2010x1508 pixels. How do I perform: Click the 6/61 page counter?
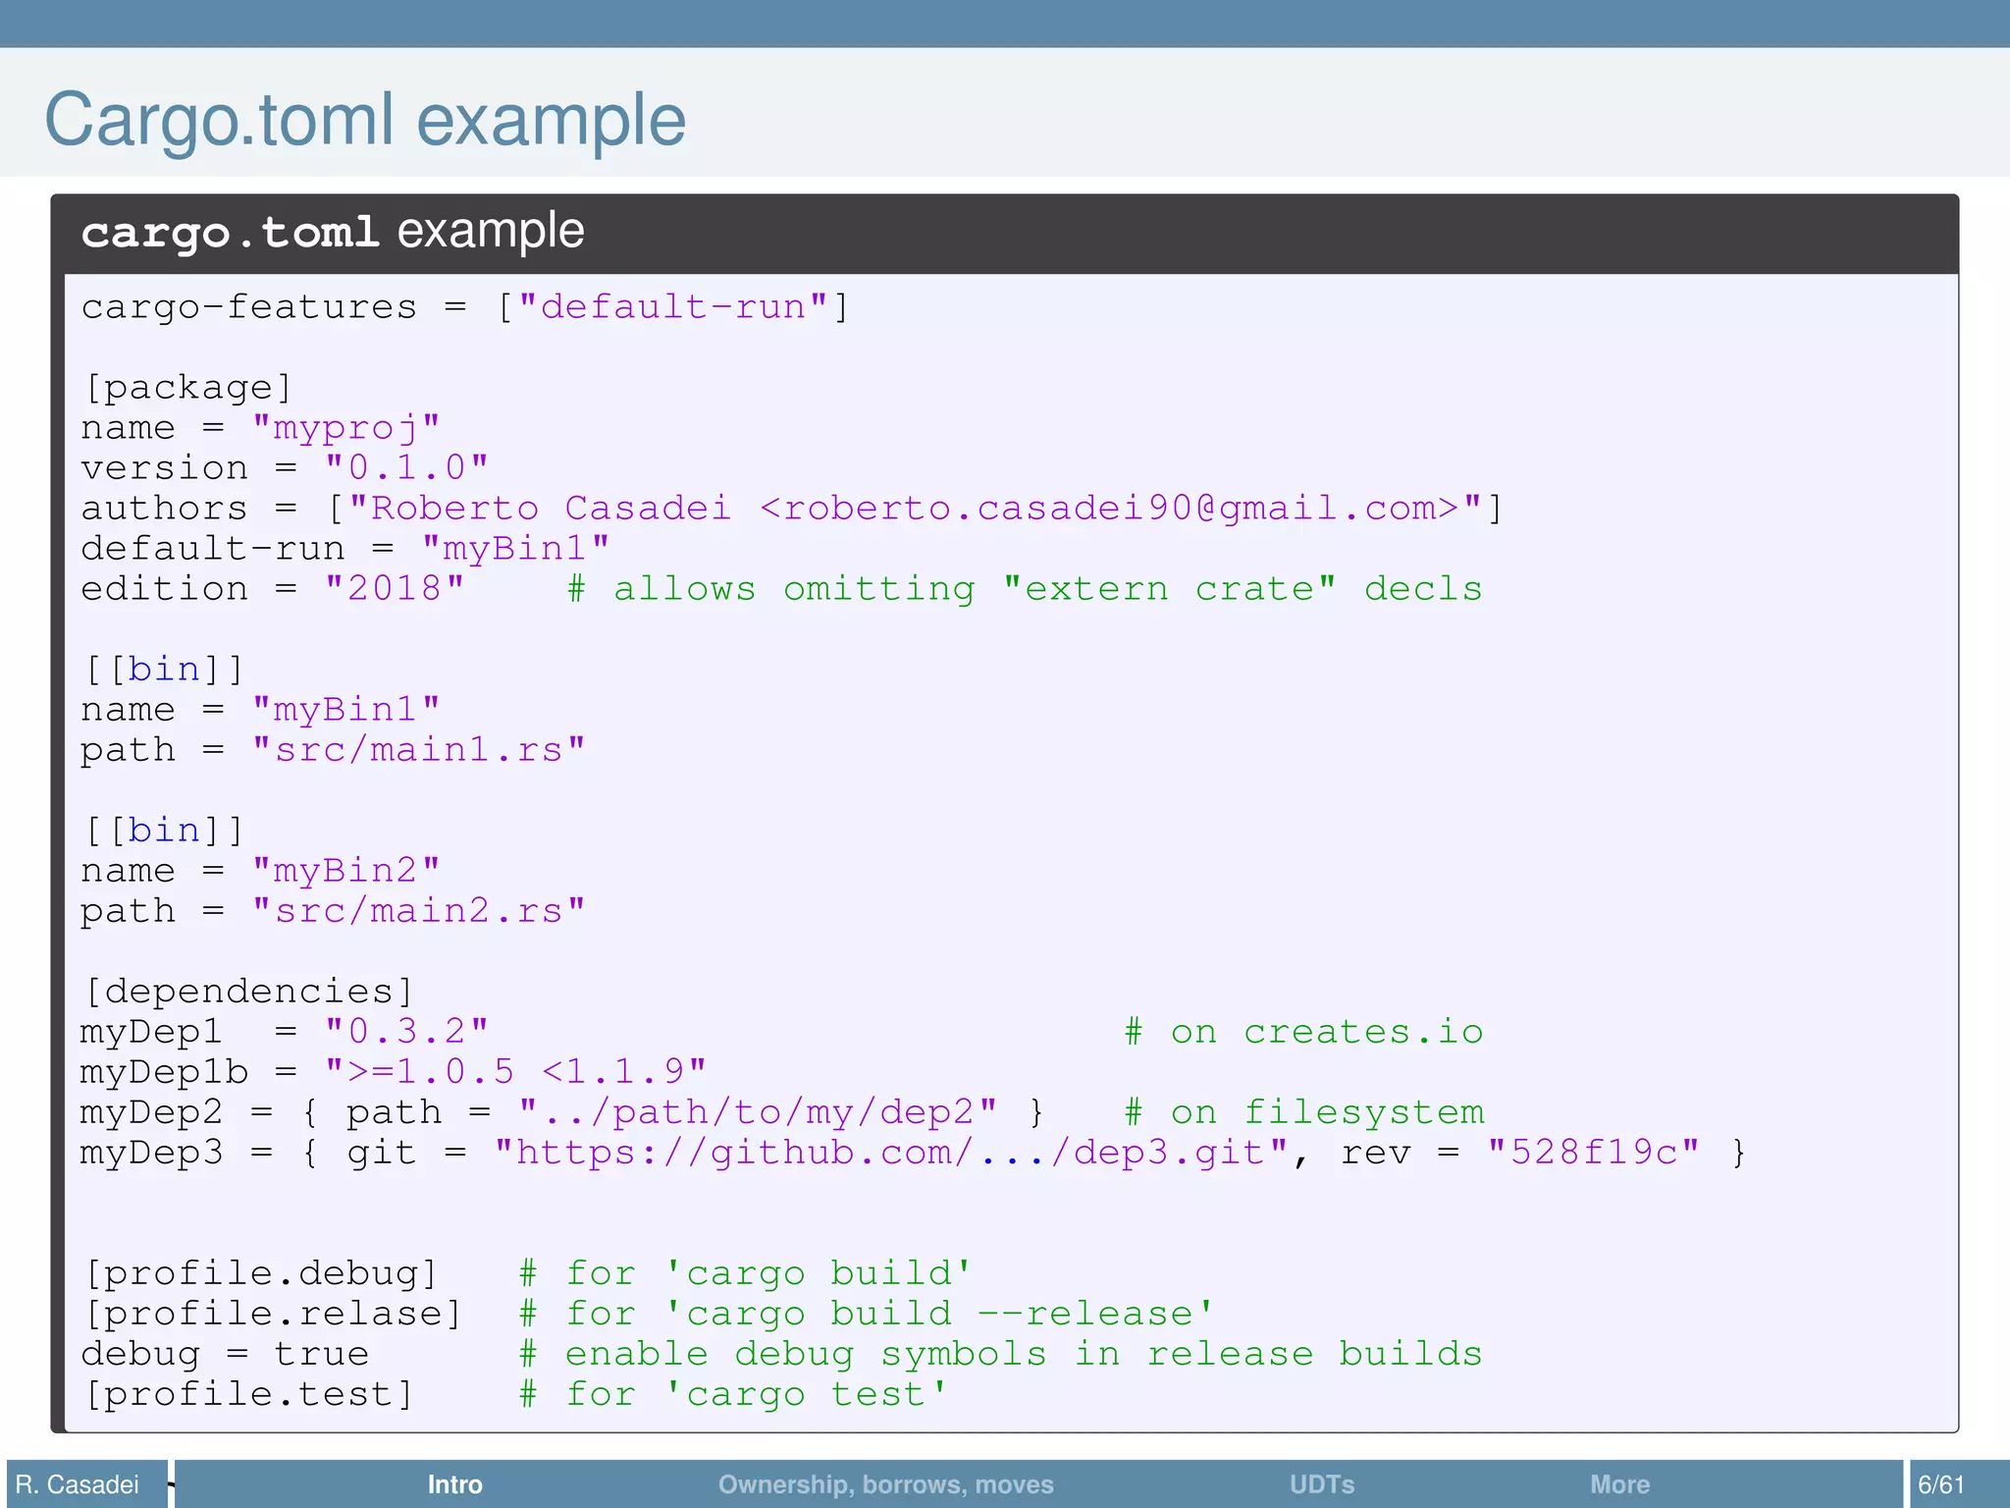click(x=1941, y=1483)
